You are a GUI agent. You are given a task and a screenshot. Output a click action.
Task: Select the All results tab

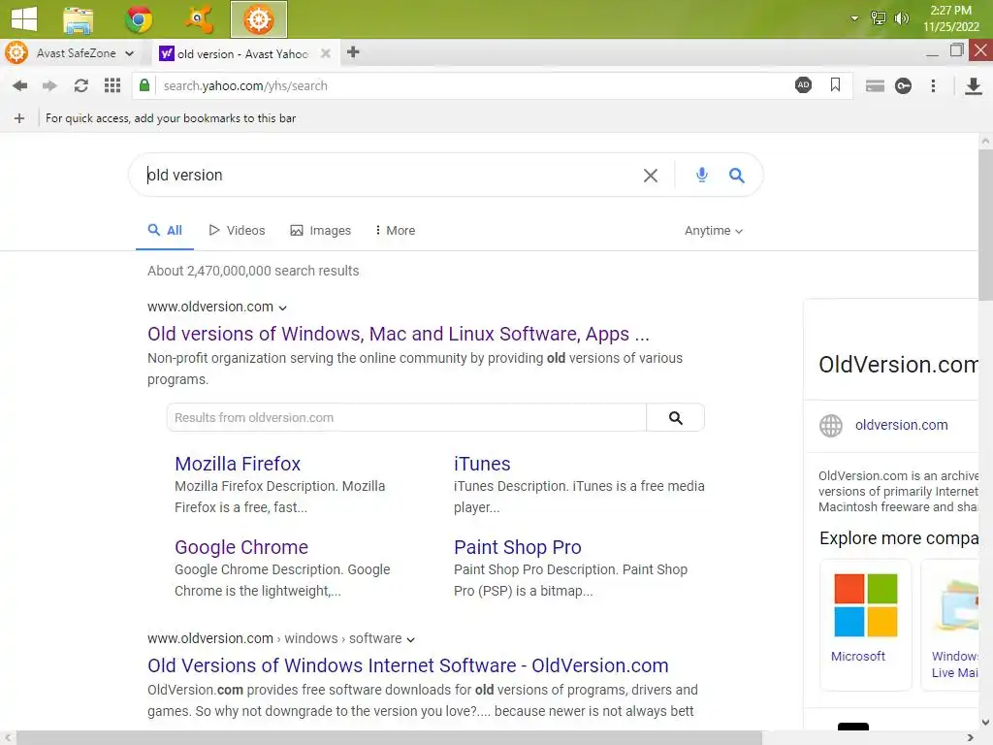(x=165, y=231)
